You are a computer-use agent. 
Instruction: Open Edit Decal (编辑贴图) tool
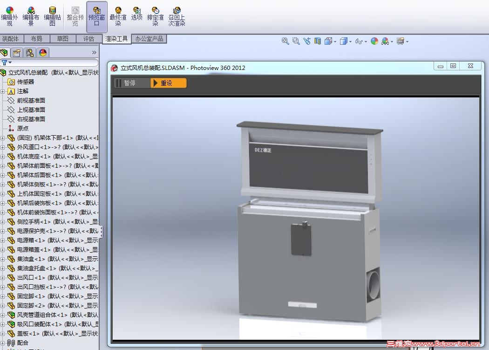pyautogui.click(x=52, y=17)
